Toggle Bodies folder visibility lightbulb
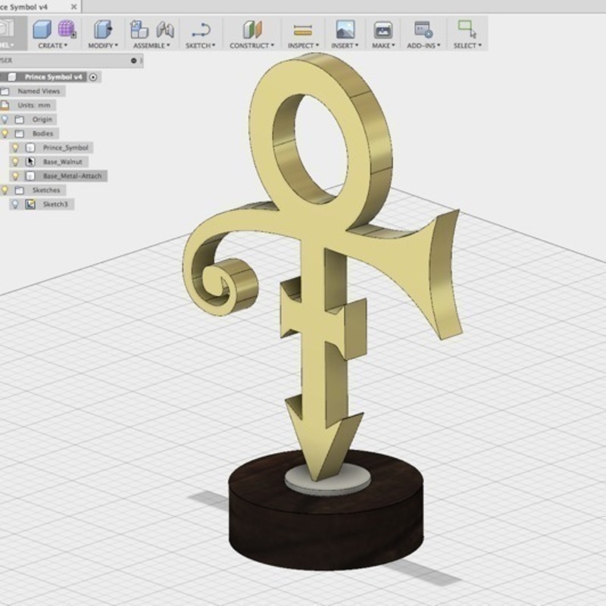This screenshot has width=606, height=606. pos(5,134)
